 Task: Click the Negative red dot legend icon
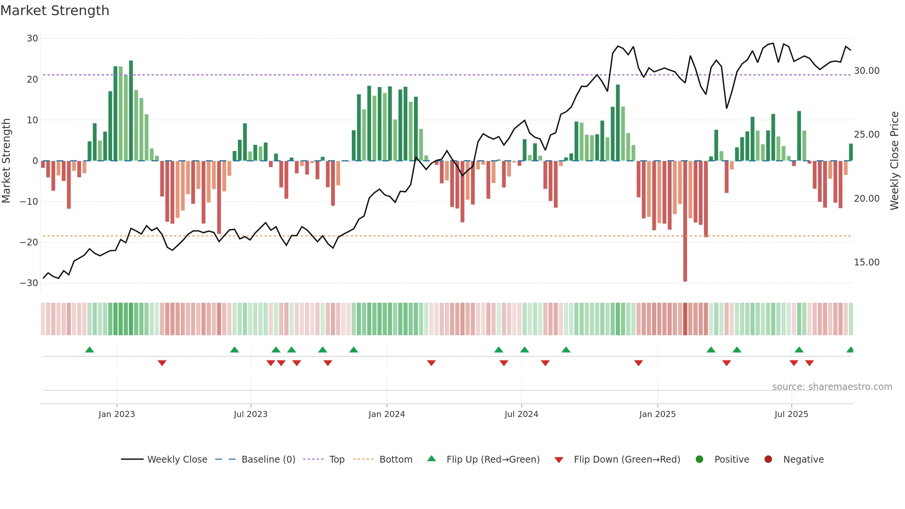[768, 459]
